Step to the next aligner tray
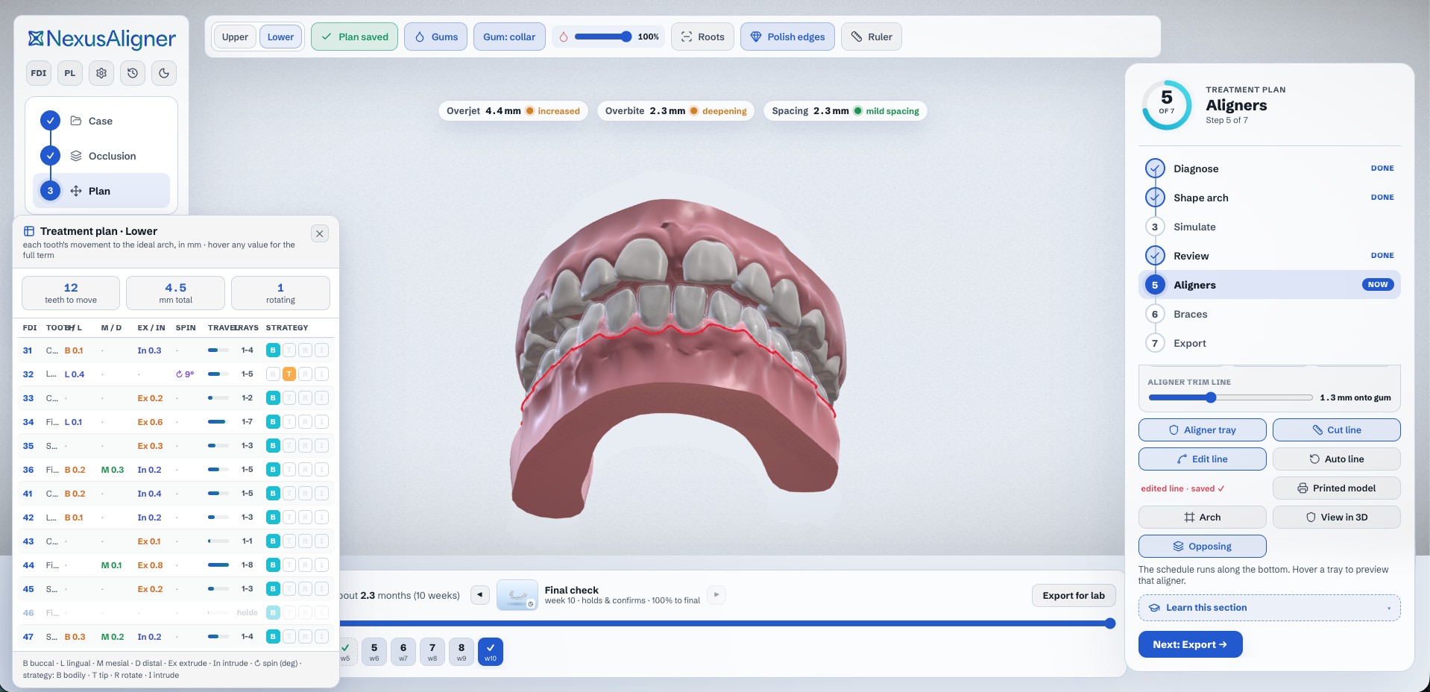 (x=716, y=594)
